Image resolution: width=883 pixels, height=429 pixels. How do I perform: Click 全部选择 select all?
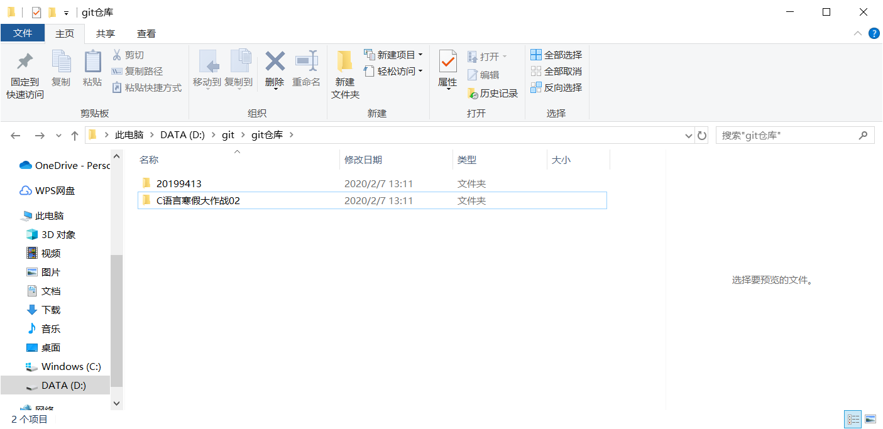click(x=556, y=55)
